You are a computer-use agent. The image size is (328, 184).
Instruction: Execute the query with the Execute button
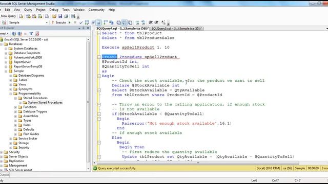pyautogui.click(x=59, y=22)
